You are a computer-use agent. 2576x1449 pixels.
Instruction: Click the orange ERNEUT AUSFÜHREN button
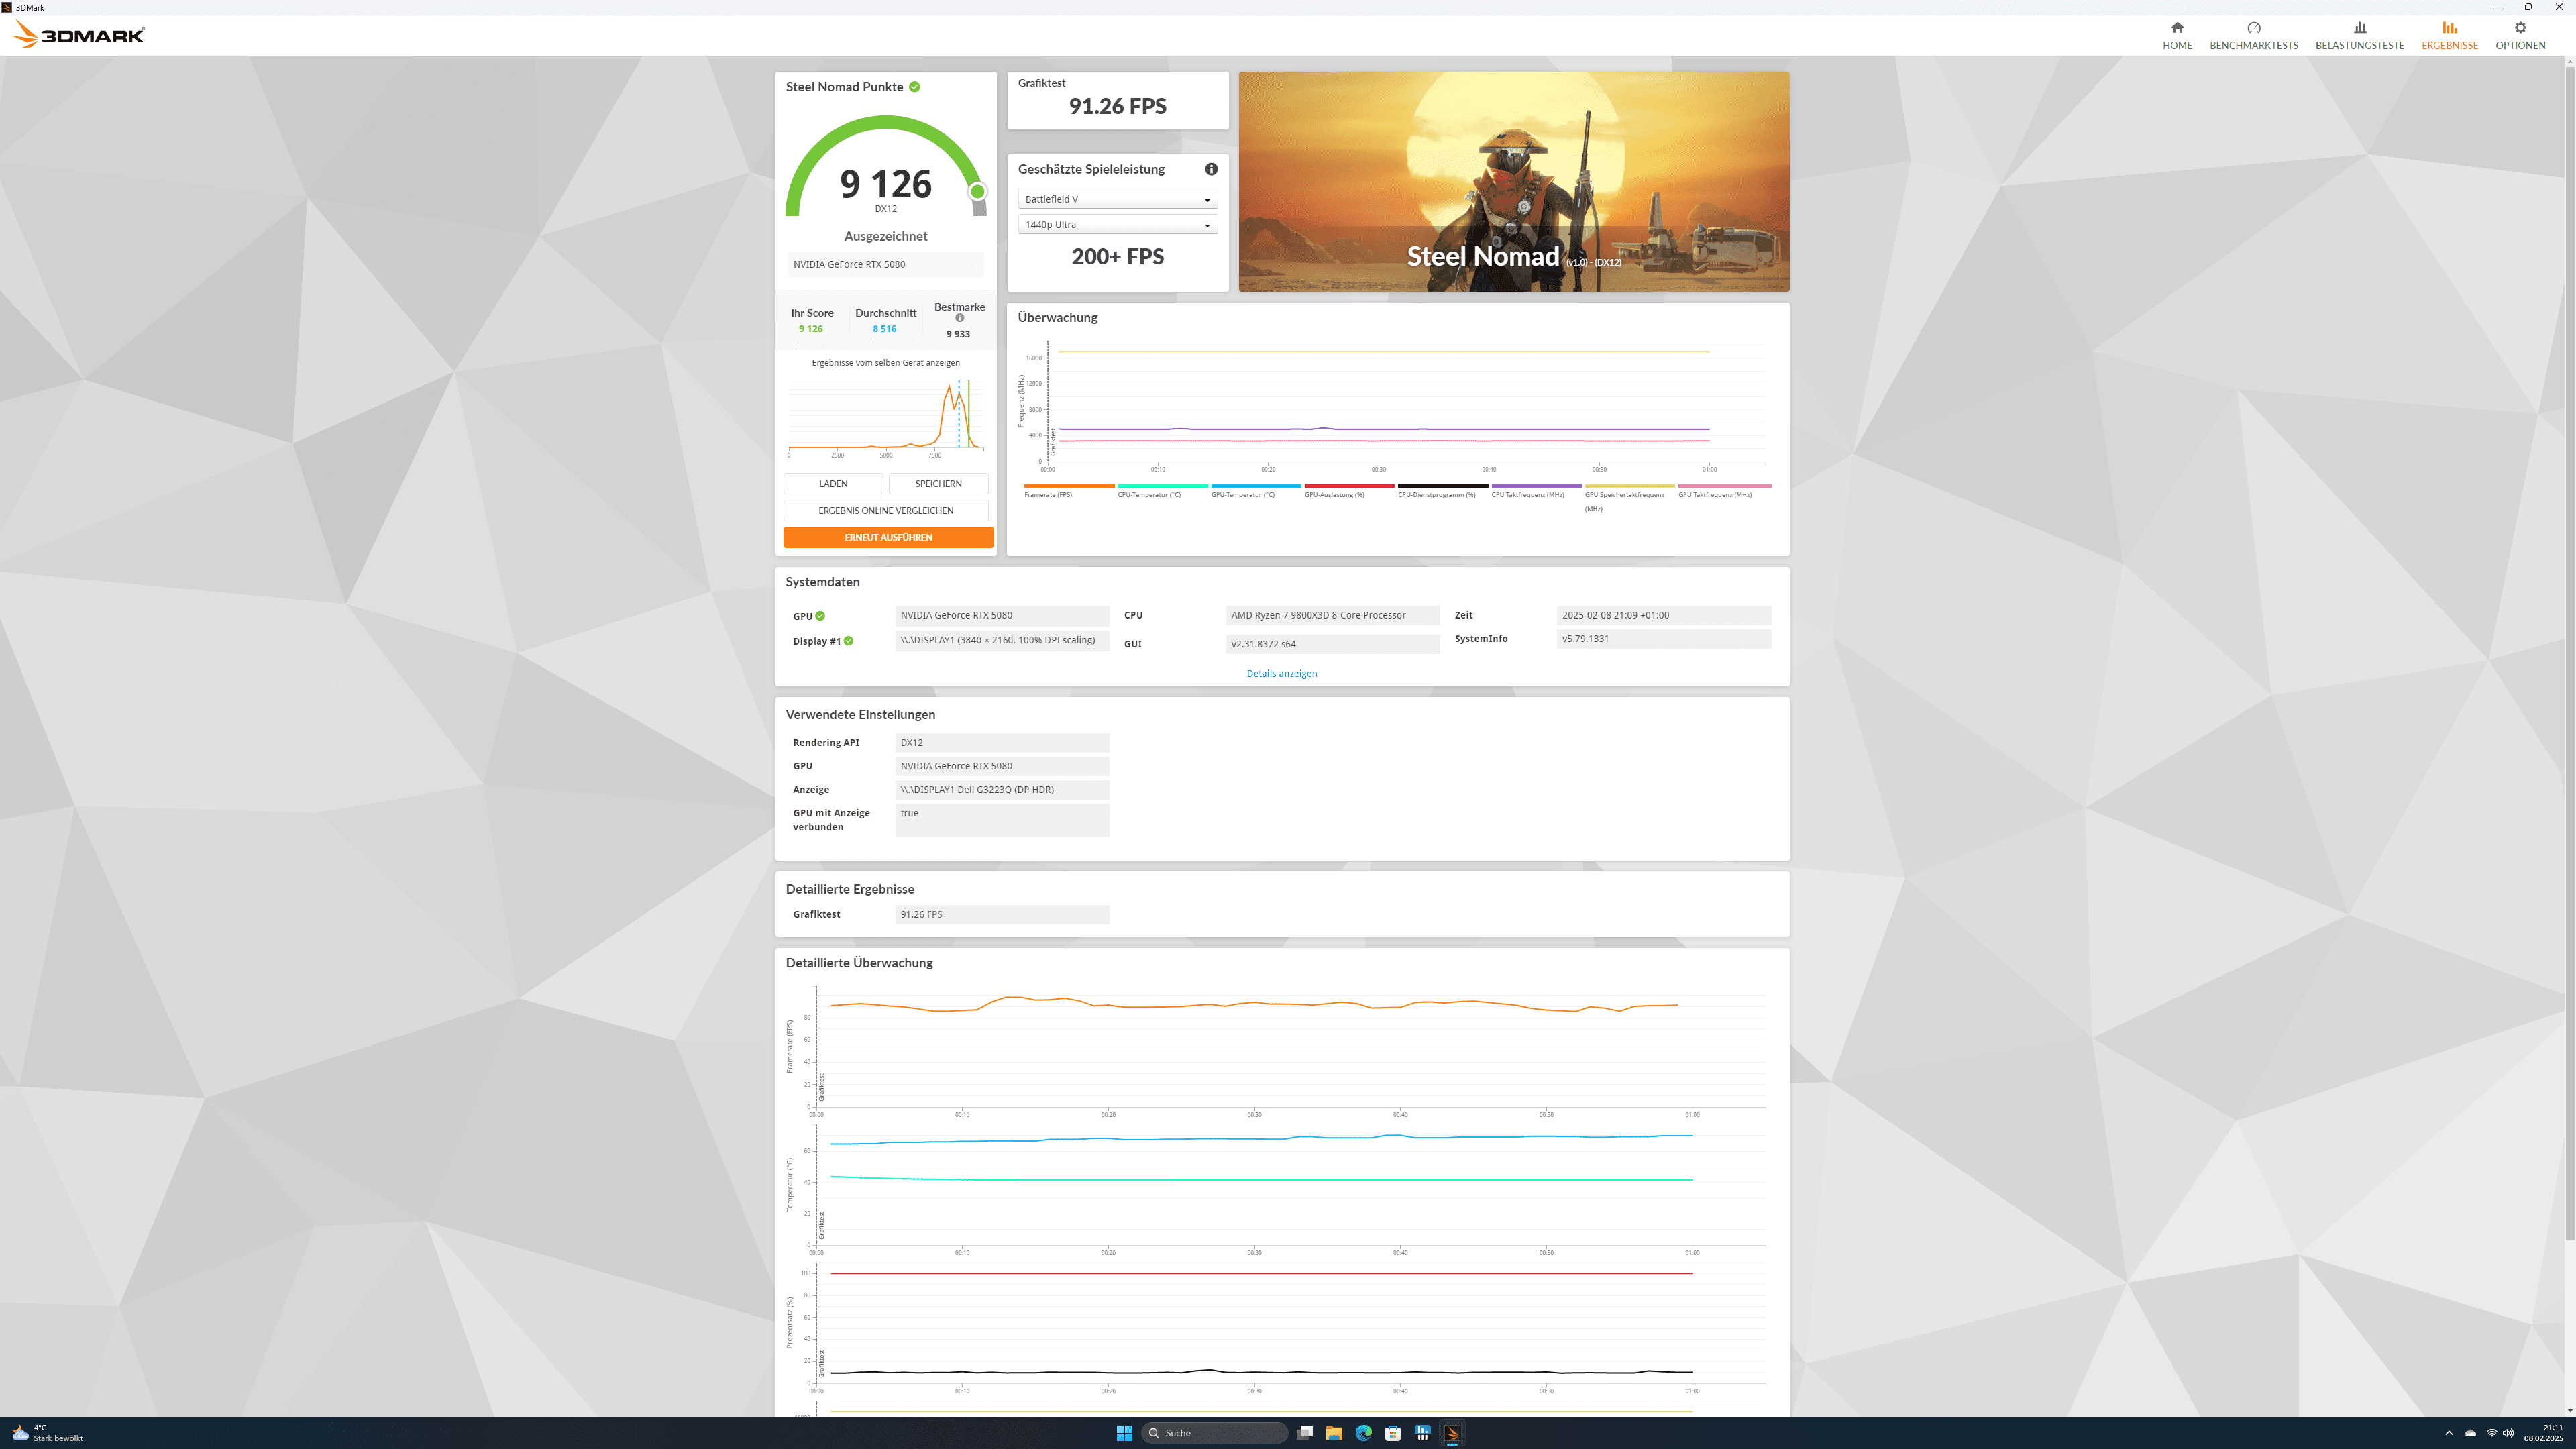(x=888, y=537)
